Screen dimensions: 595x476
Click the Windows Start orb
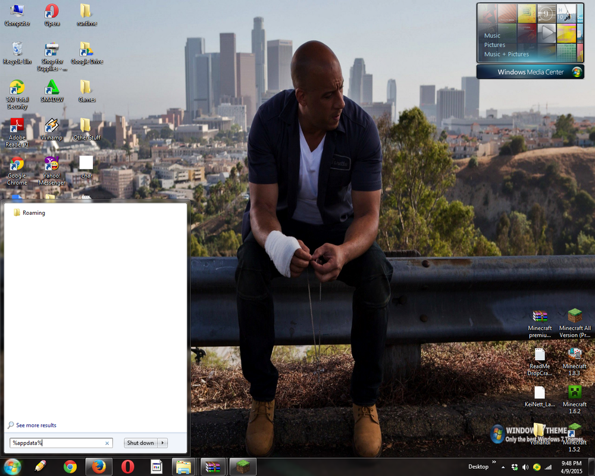12,466
